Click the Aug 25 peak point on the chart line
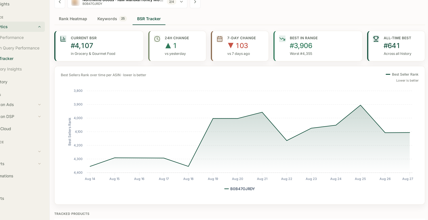This screenshot has height=220, width=428. pyautogui.click(x=360, y=105)
